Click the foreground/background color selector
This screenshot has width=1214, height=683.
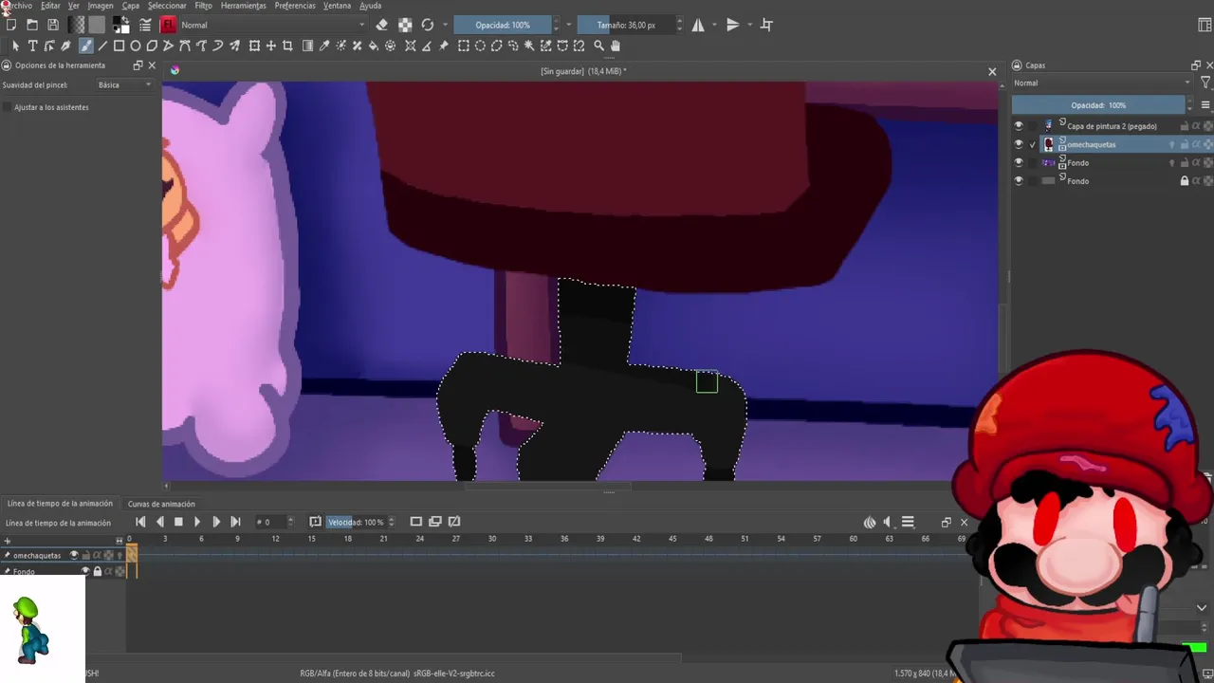coord(121,25)
